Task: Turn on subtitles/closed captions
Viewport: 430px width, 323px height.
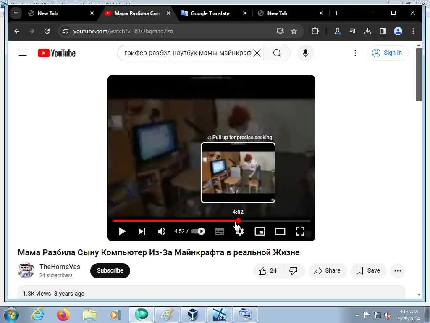Action: tap(219, 231)
